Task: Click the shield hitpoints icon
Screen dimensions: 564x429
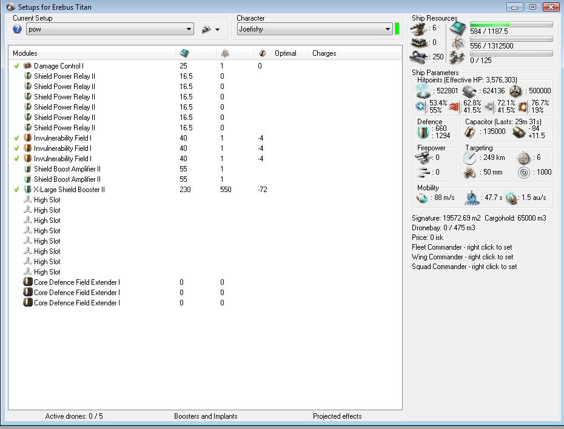Action: click(423, 91)
